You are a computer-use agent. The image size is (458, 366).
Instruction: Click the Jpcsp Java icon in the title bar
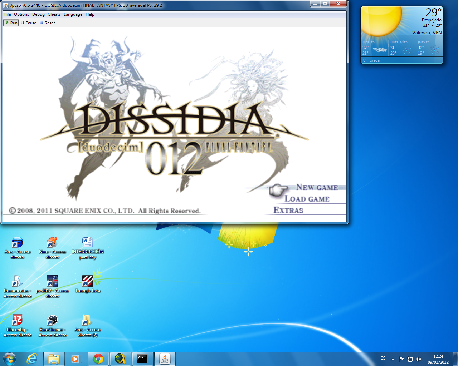pos(6,5)
